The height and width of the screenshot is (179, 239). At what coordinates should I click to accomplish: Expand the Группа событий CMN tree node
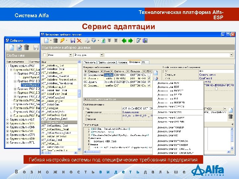click(x=7, y=127)
